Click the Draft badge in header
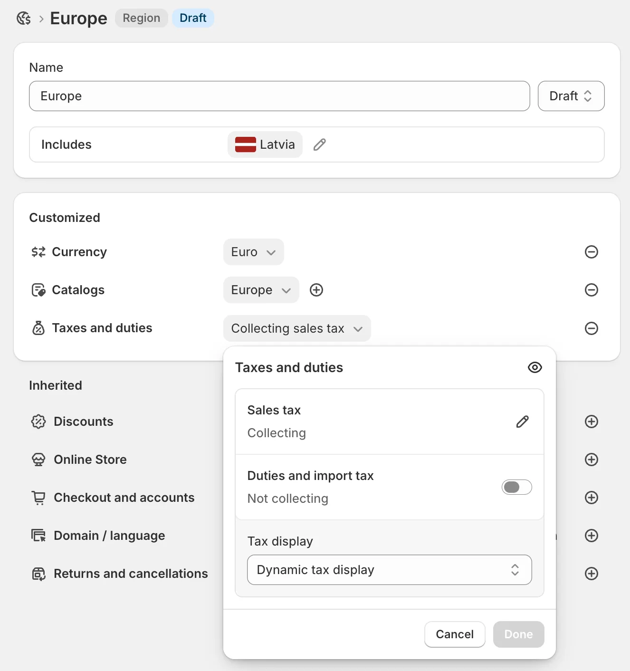Viewport: 630px width, 671px height. coord(193,18)
